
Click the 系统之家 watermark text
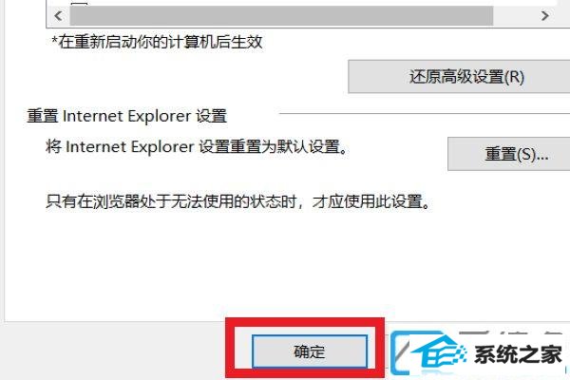tap(519, 354)
